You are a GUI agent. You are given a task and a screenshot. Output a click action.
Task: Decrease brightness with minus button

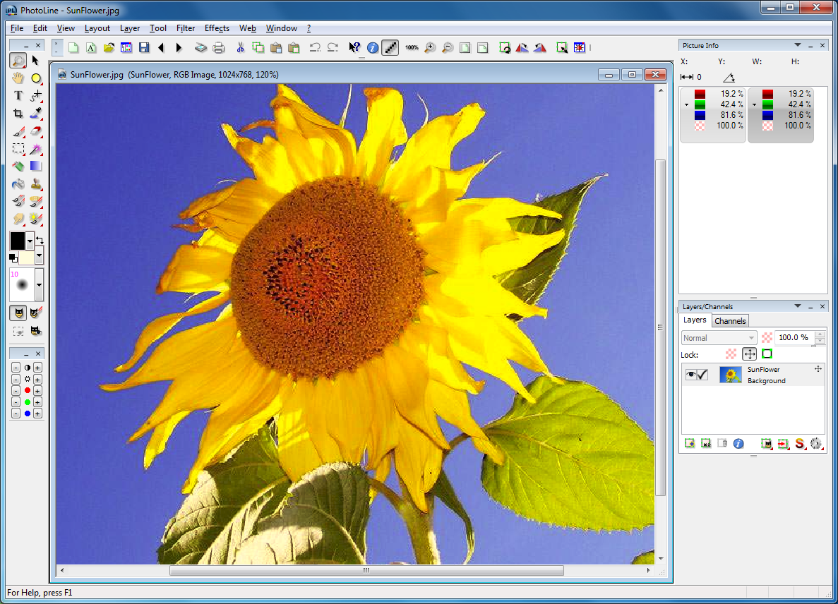point(16,379)
